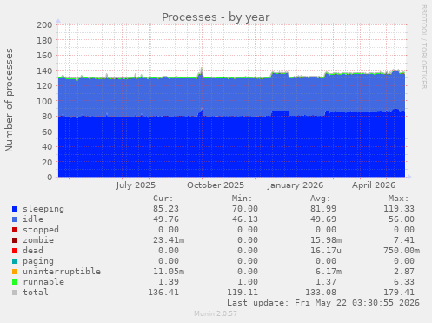Select total average value 133.08
Image resolution: width=432 pixels, height=323 pixels.
(x=321, y=293)
